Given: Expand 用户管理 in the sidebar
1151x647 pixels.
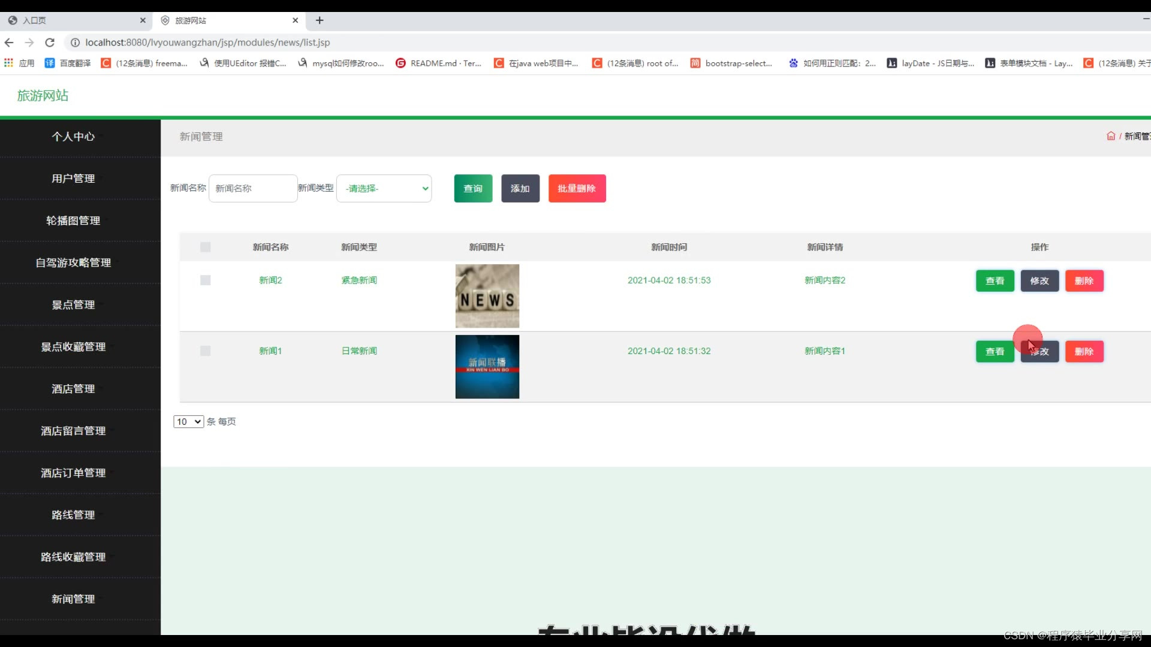Looking at the screenshot, I should click(73, 179).
